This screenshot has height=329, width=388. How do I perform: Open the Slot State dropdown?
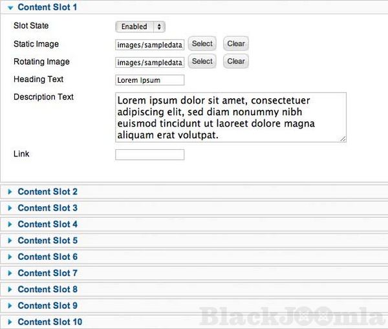click(140, 27)
